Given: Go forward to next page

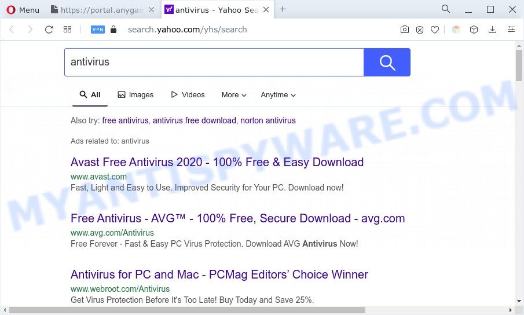Looking at the screenshot, I should point(30,30).
